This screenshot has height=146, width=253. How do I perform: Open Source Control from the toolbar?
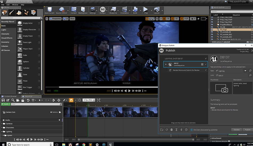62,10
